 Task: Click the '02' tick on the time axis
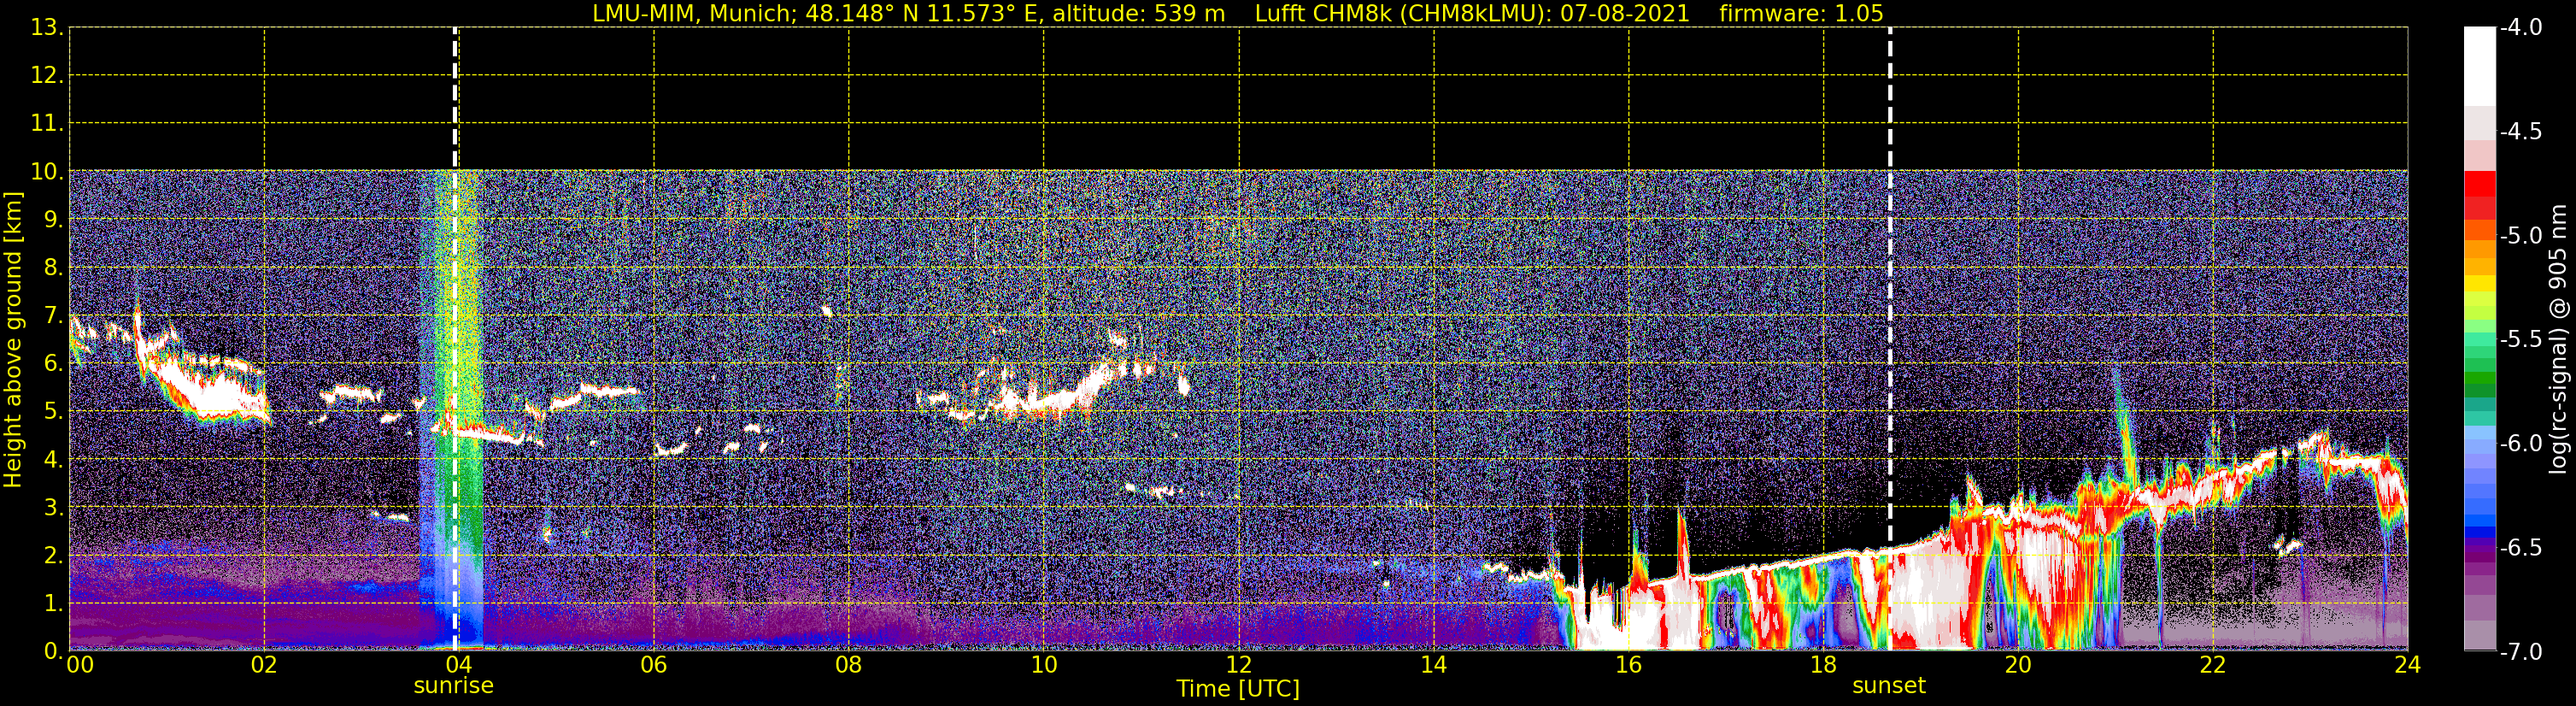tap(264, 665)
